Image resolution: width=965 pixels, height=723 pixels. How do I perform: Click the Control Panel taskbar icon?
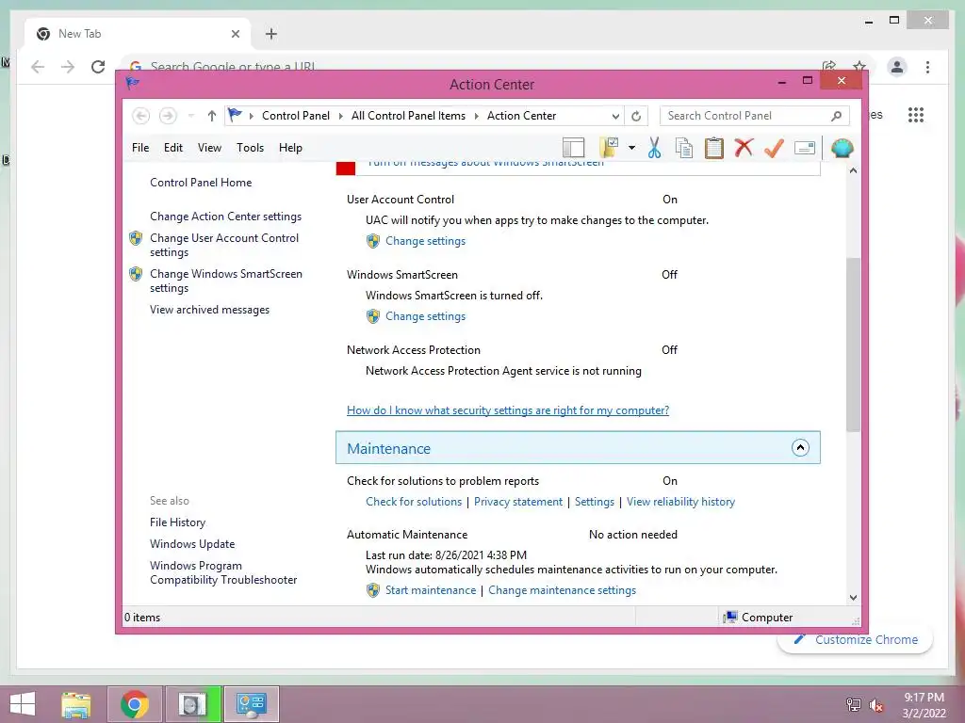click(251, 704)
